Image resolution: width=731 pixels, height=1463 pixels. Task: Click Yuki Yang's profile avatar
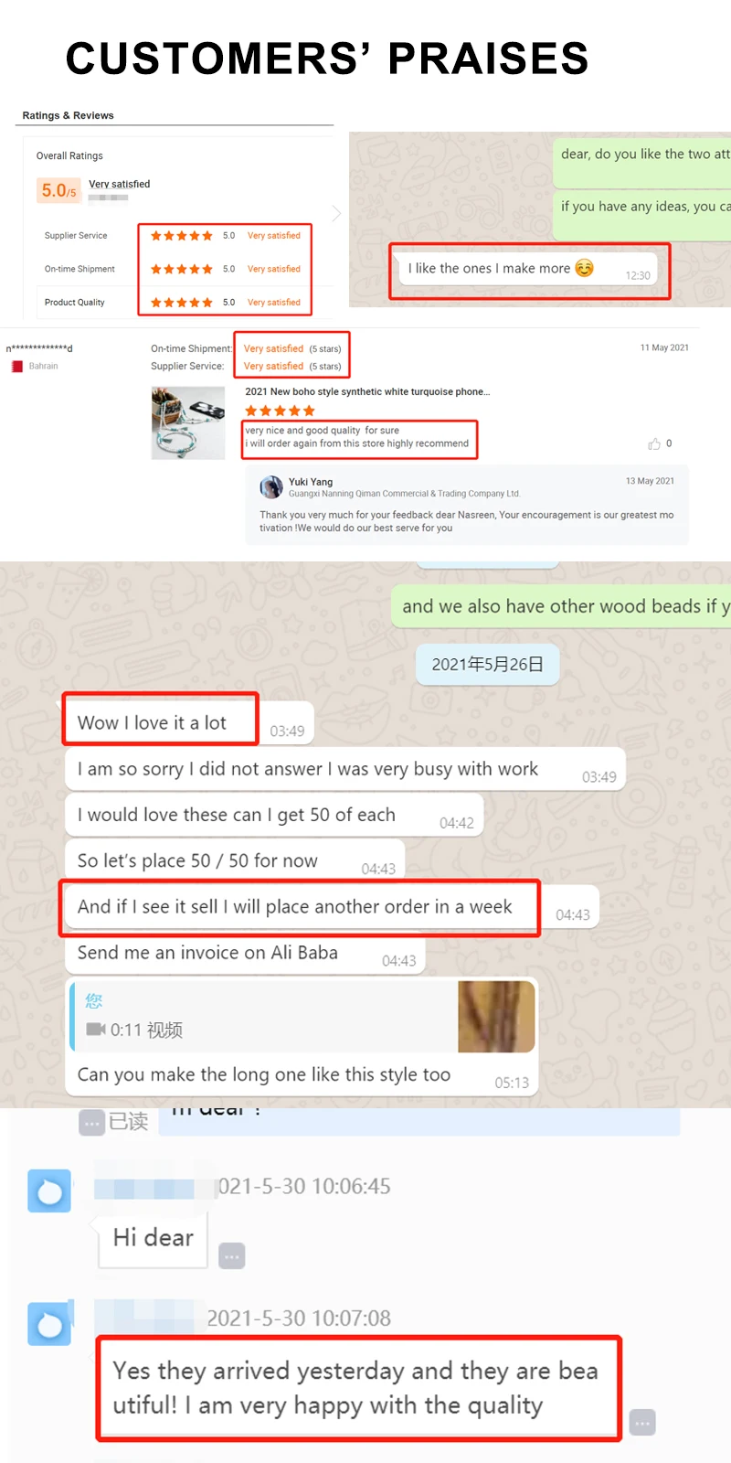coord(271,486)
